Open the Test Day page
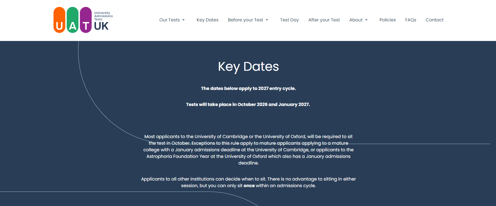 point(290,20)
